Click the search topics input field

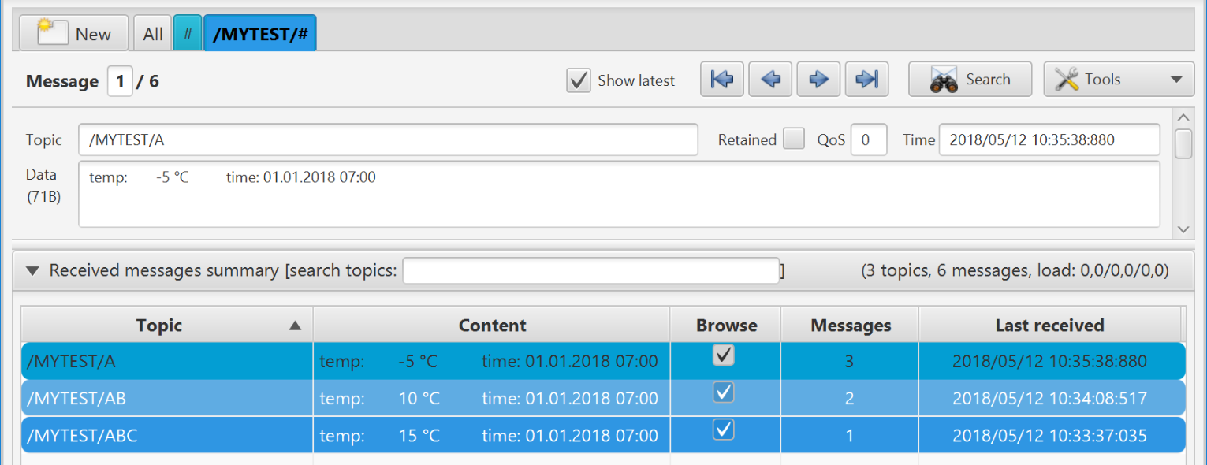[x=590, y=270]
